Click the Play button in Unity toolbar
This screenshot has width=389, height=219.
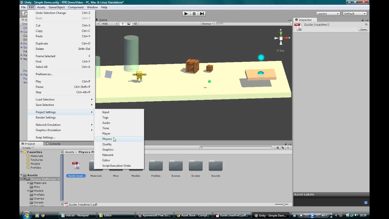(186, 14)
